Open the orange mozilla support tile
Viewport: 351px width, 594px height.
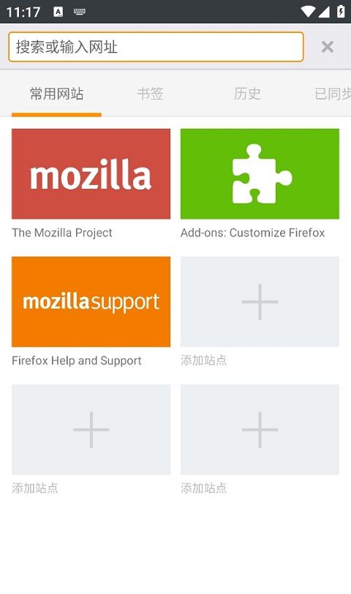coord(91,301)
